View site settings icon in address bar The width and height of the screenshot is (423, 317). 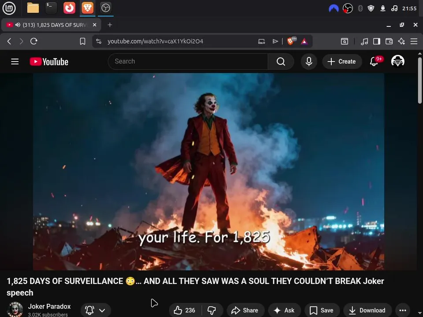pyautogui.click(x=99, y=41)
